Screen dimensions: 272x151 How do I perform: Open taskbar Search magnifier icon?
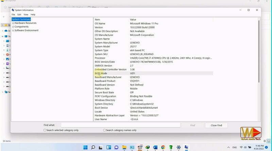point(93,147)
